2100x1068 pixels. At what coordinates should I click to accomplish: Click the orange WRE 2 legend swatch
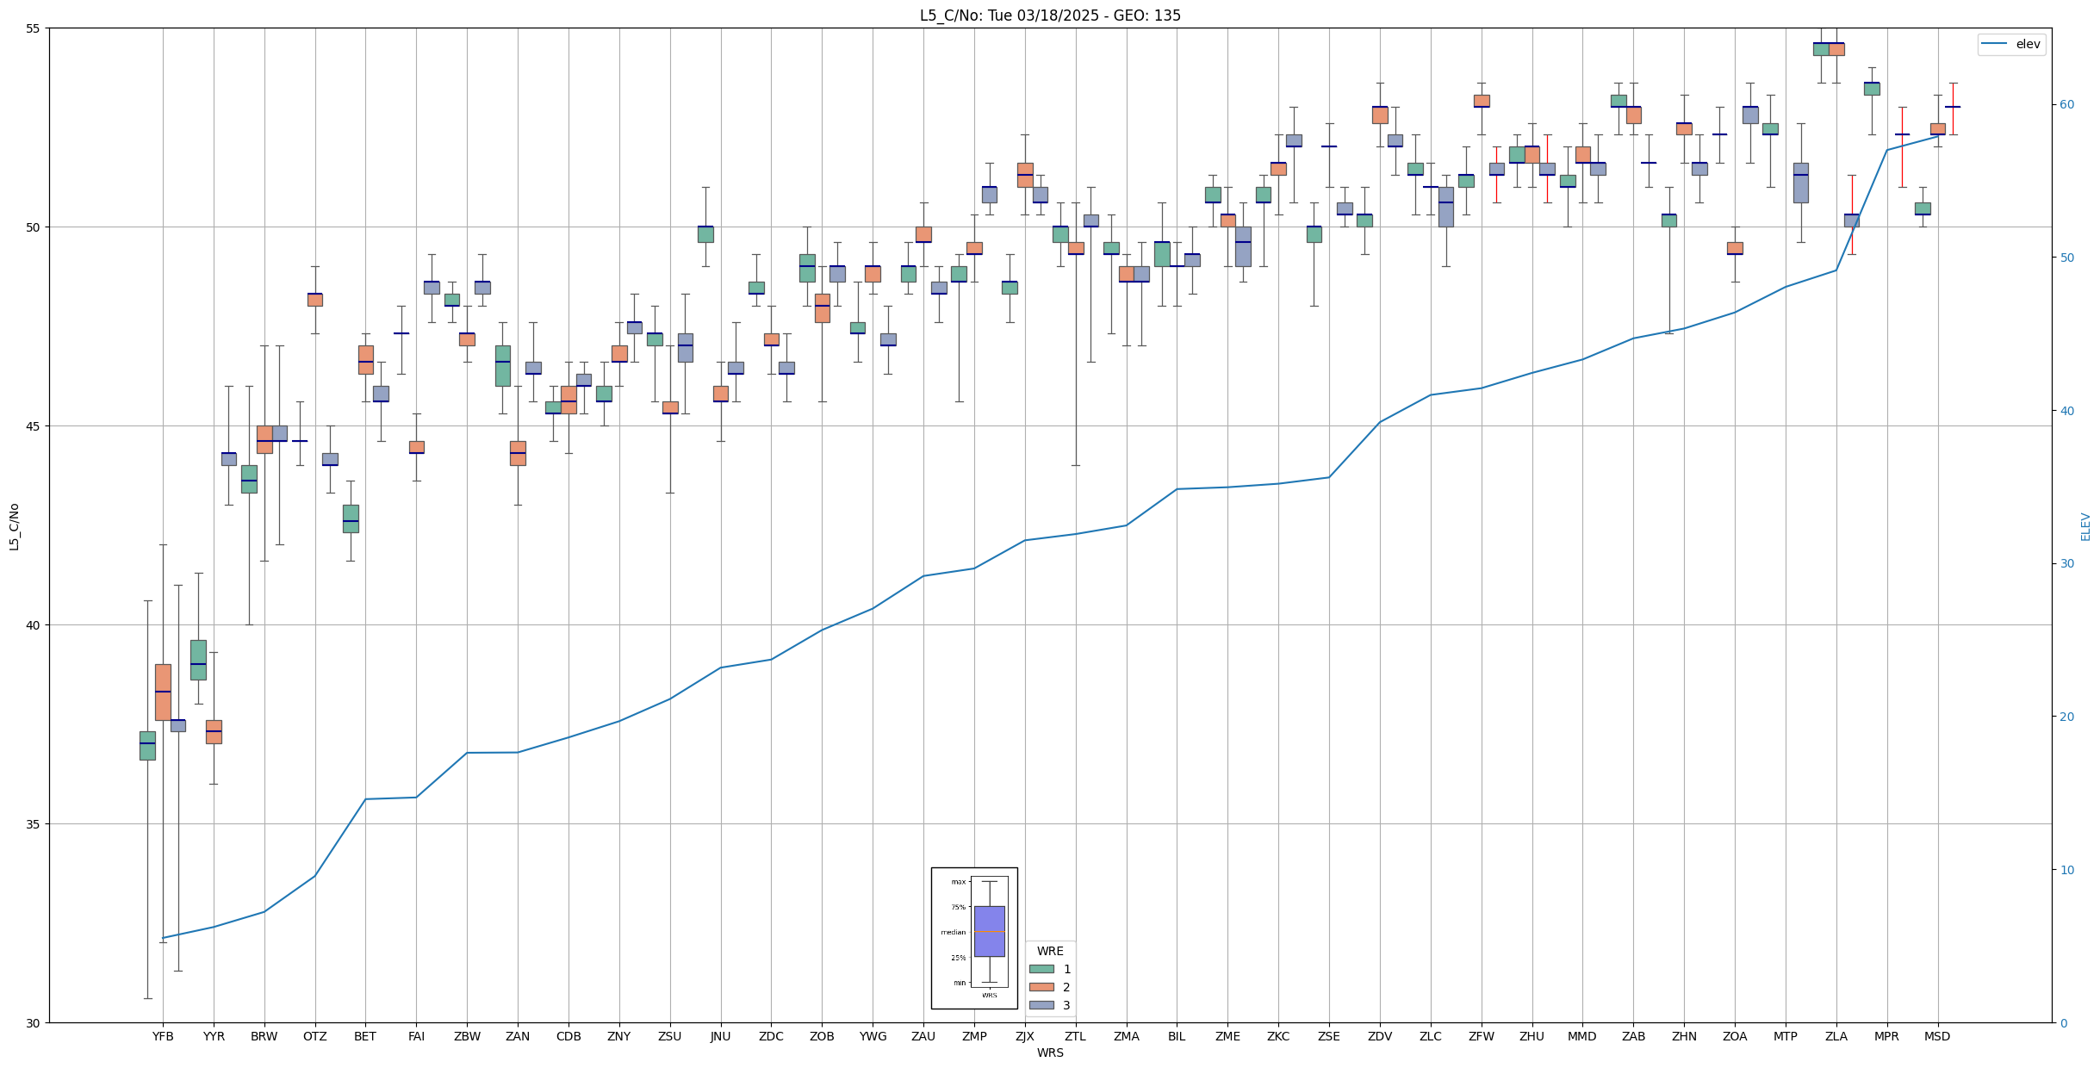[x=1041, y=987]
